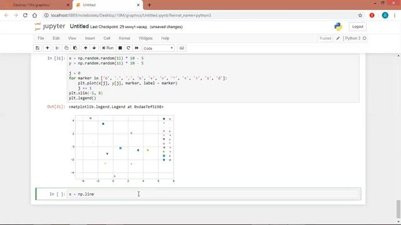Open the Help menu
This screenshot has height=225, width=401.
pyautogui.click(x=165, y=38)
